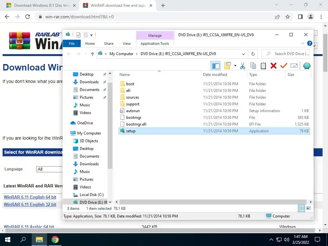
Task: Refresh the DVD Drive folder view
Action: point(253,54)
